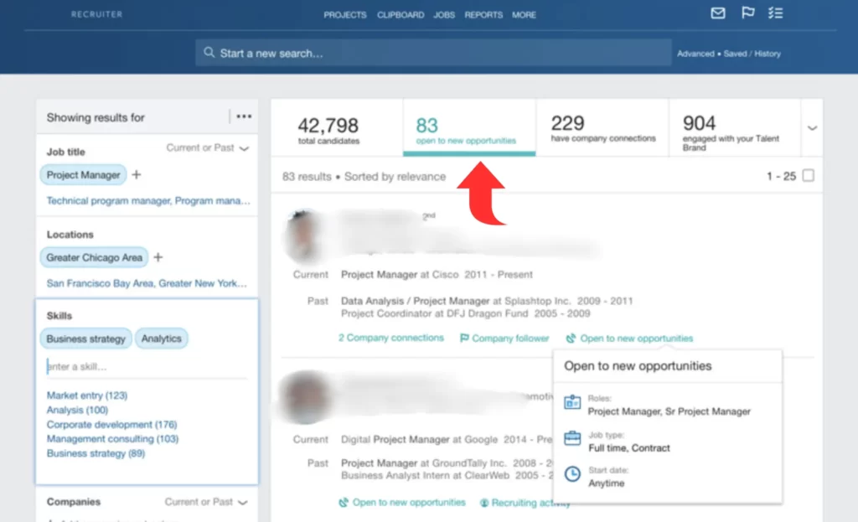Select the 83 open to new opportunities tab
The width and height of the screenshot is (858, 522).
point(468,128)
